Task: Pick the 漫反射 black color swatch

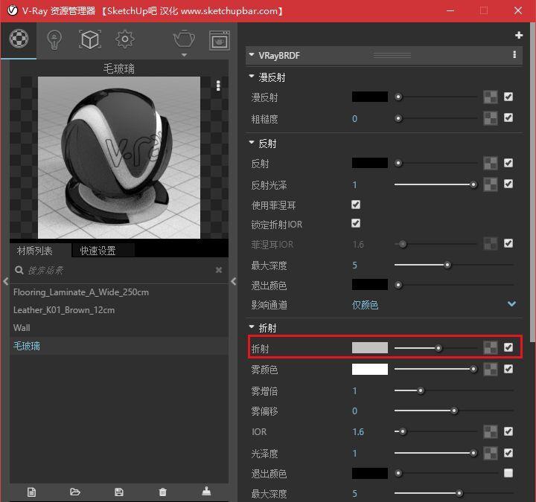Action: click(x=370, y=97)
